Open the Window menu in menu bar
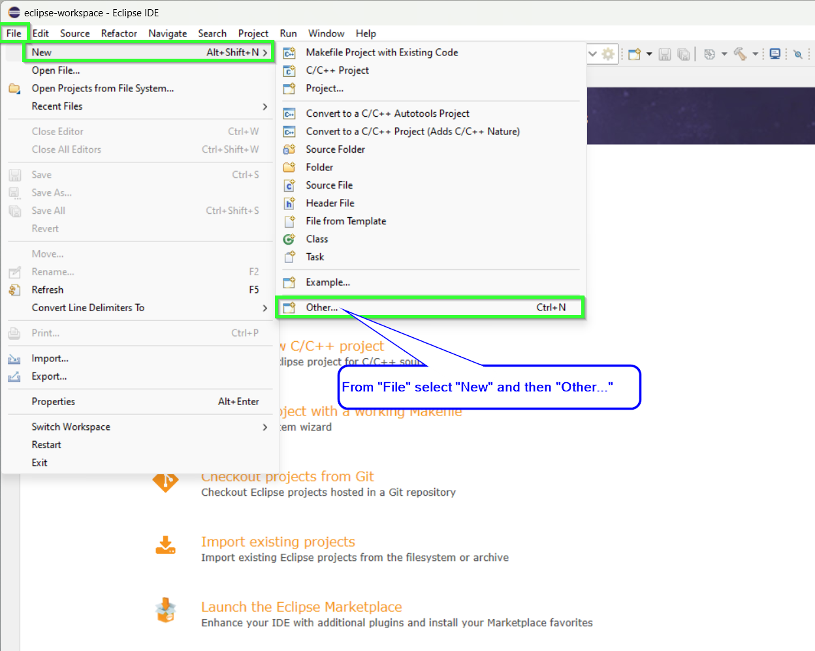The image size is (815, 651). coord(326,33)
